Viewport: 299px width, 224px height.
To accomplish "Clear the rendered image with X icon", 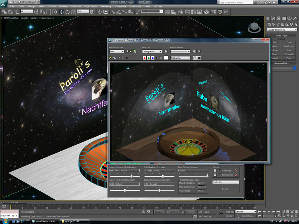I will (127, 58).
